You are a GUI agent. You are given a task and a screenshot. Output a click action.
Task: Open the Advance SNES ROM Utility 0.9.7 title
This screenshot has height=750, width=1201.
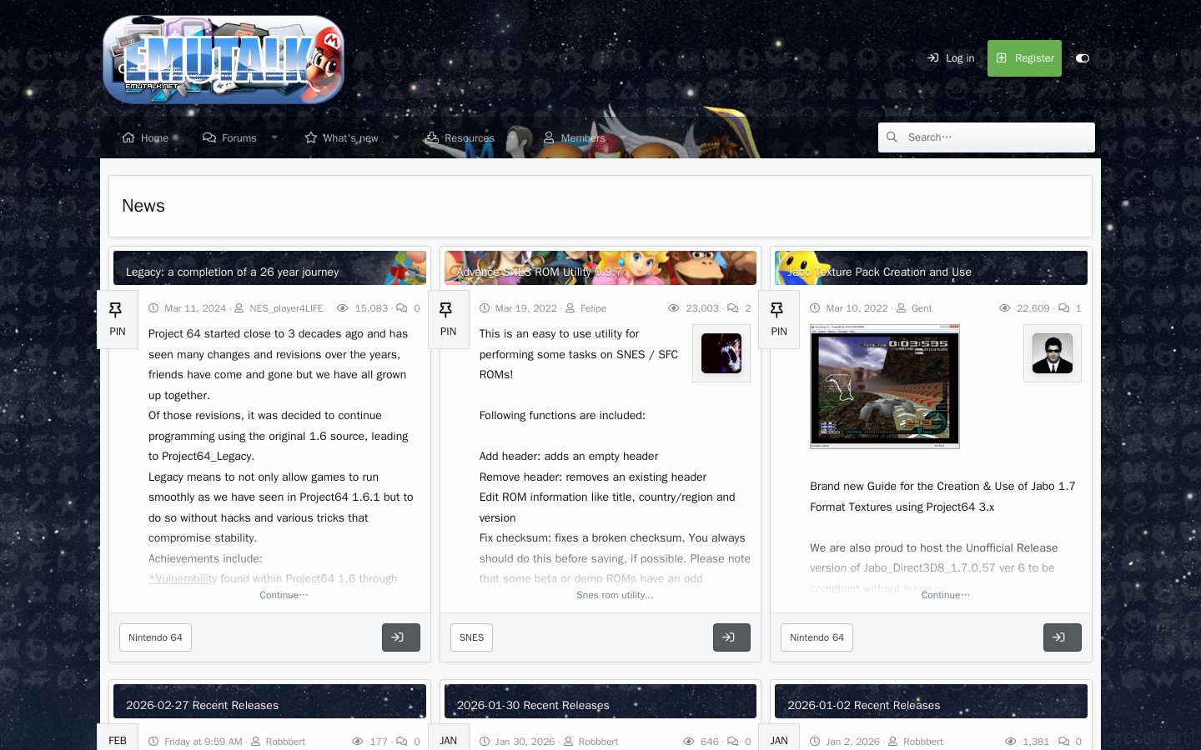point(539,272)
